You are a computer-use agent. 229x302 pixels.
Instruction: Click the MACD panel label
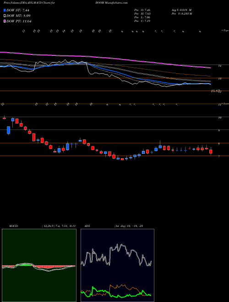pyautogui.click(x=13, y=226)
